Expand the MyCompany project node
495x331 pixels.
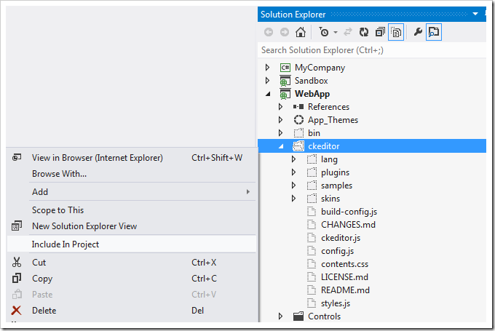267,68
